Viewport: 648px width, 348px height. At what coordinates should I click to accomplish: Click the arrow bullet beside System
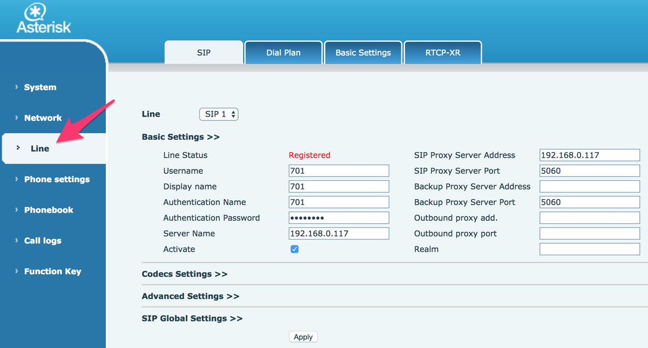pyautogui.click(x=17, y=87)
